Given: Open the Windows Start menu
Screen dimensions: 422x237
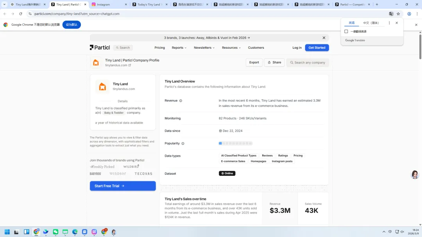Looking at the screenshot, I should coord(7,232).
